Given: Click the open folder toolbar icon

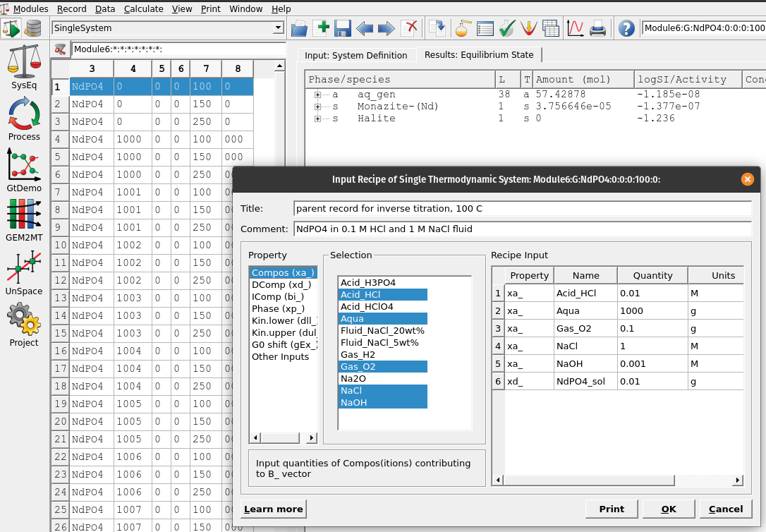Looking at the screenshot, I should (299, 28).
